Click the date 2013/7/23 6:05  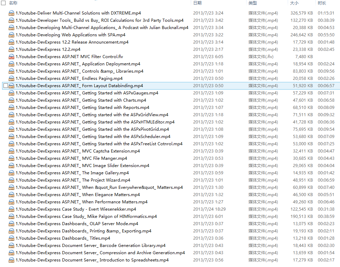pyautogui.click(x=208, y=57)
